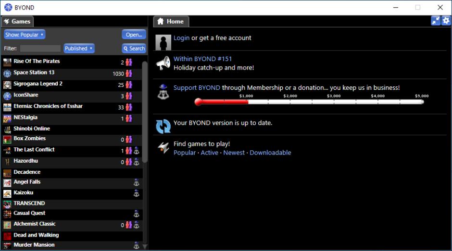This screenshot has width=452, height=251.
Task: Click the TRANSCEND game icon
Action: coord(7,204)
